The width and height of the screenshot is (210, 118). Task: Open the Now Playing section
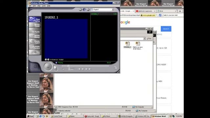coord(35,20)
